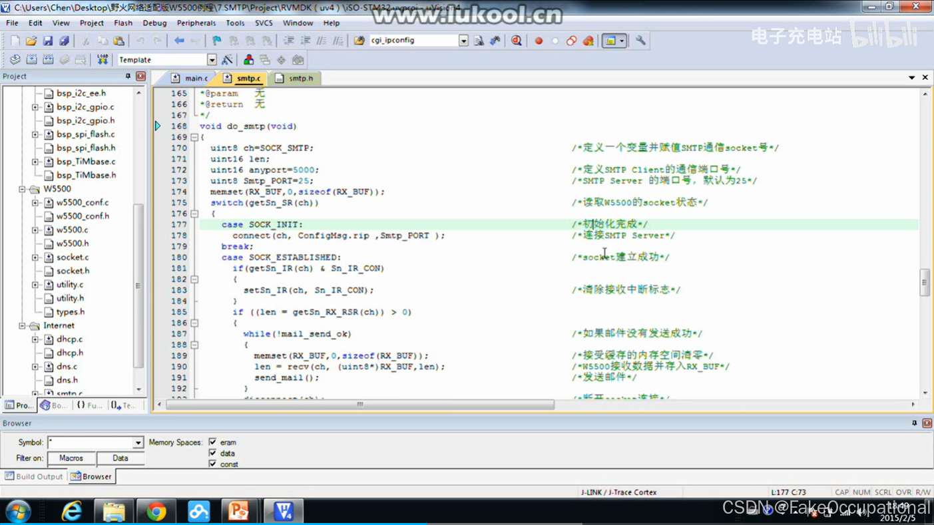Kill all breakpoints icon
Screen dimensions: 934x525
588,41
